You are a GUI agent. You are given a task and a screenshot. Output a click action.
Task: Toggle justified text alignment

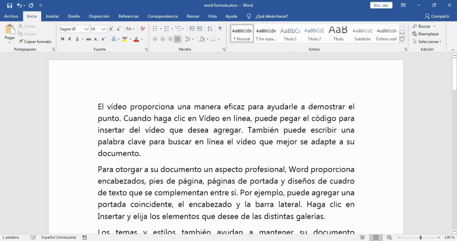coord(177,39)
